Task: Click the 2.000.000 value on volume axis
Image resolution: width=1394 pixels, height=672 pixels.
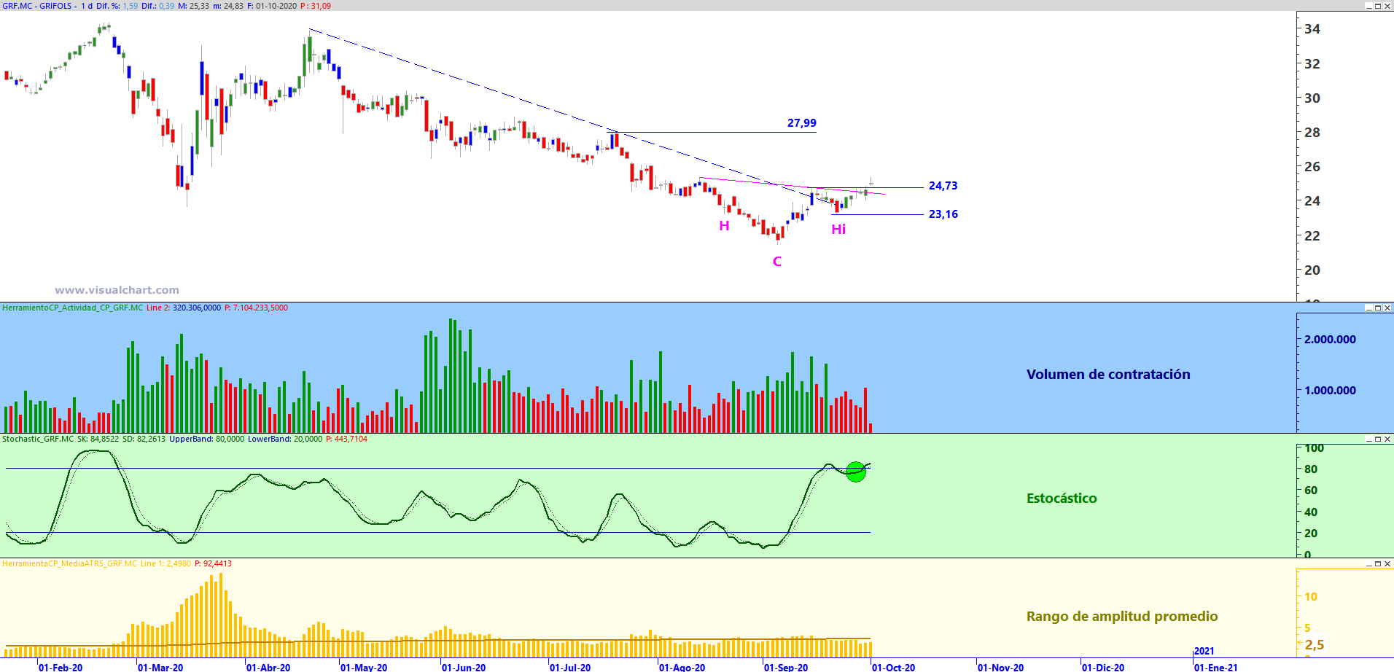Action: (1331, 340)
